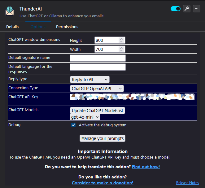Disable the ThunderAI addon toggle switch

(176, 9)
